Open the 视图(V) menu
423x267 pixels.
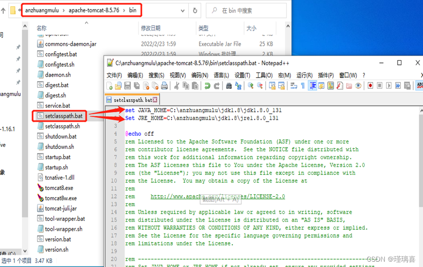pyautogui.click(x=178, y=75)
